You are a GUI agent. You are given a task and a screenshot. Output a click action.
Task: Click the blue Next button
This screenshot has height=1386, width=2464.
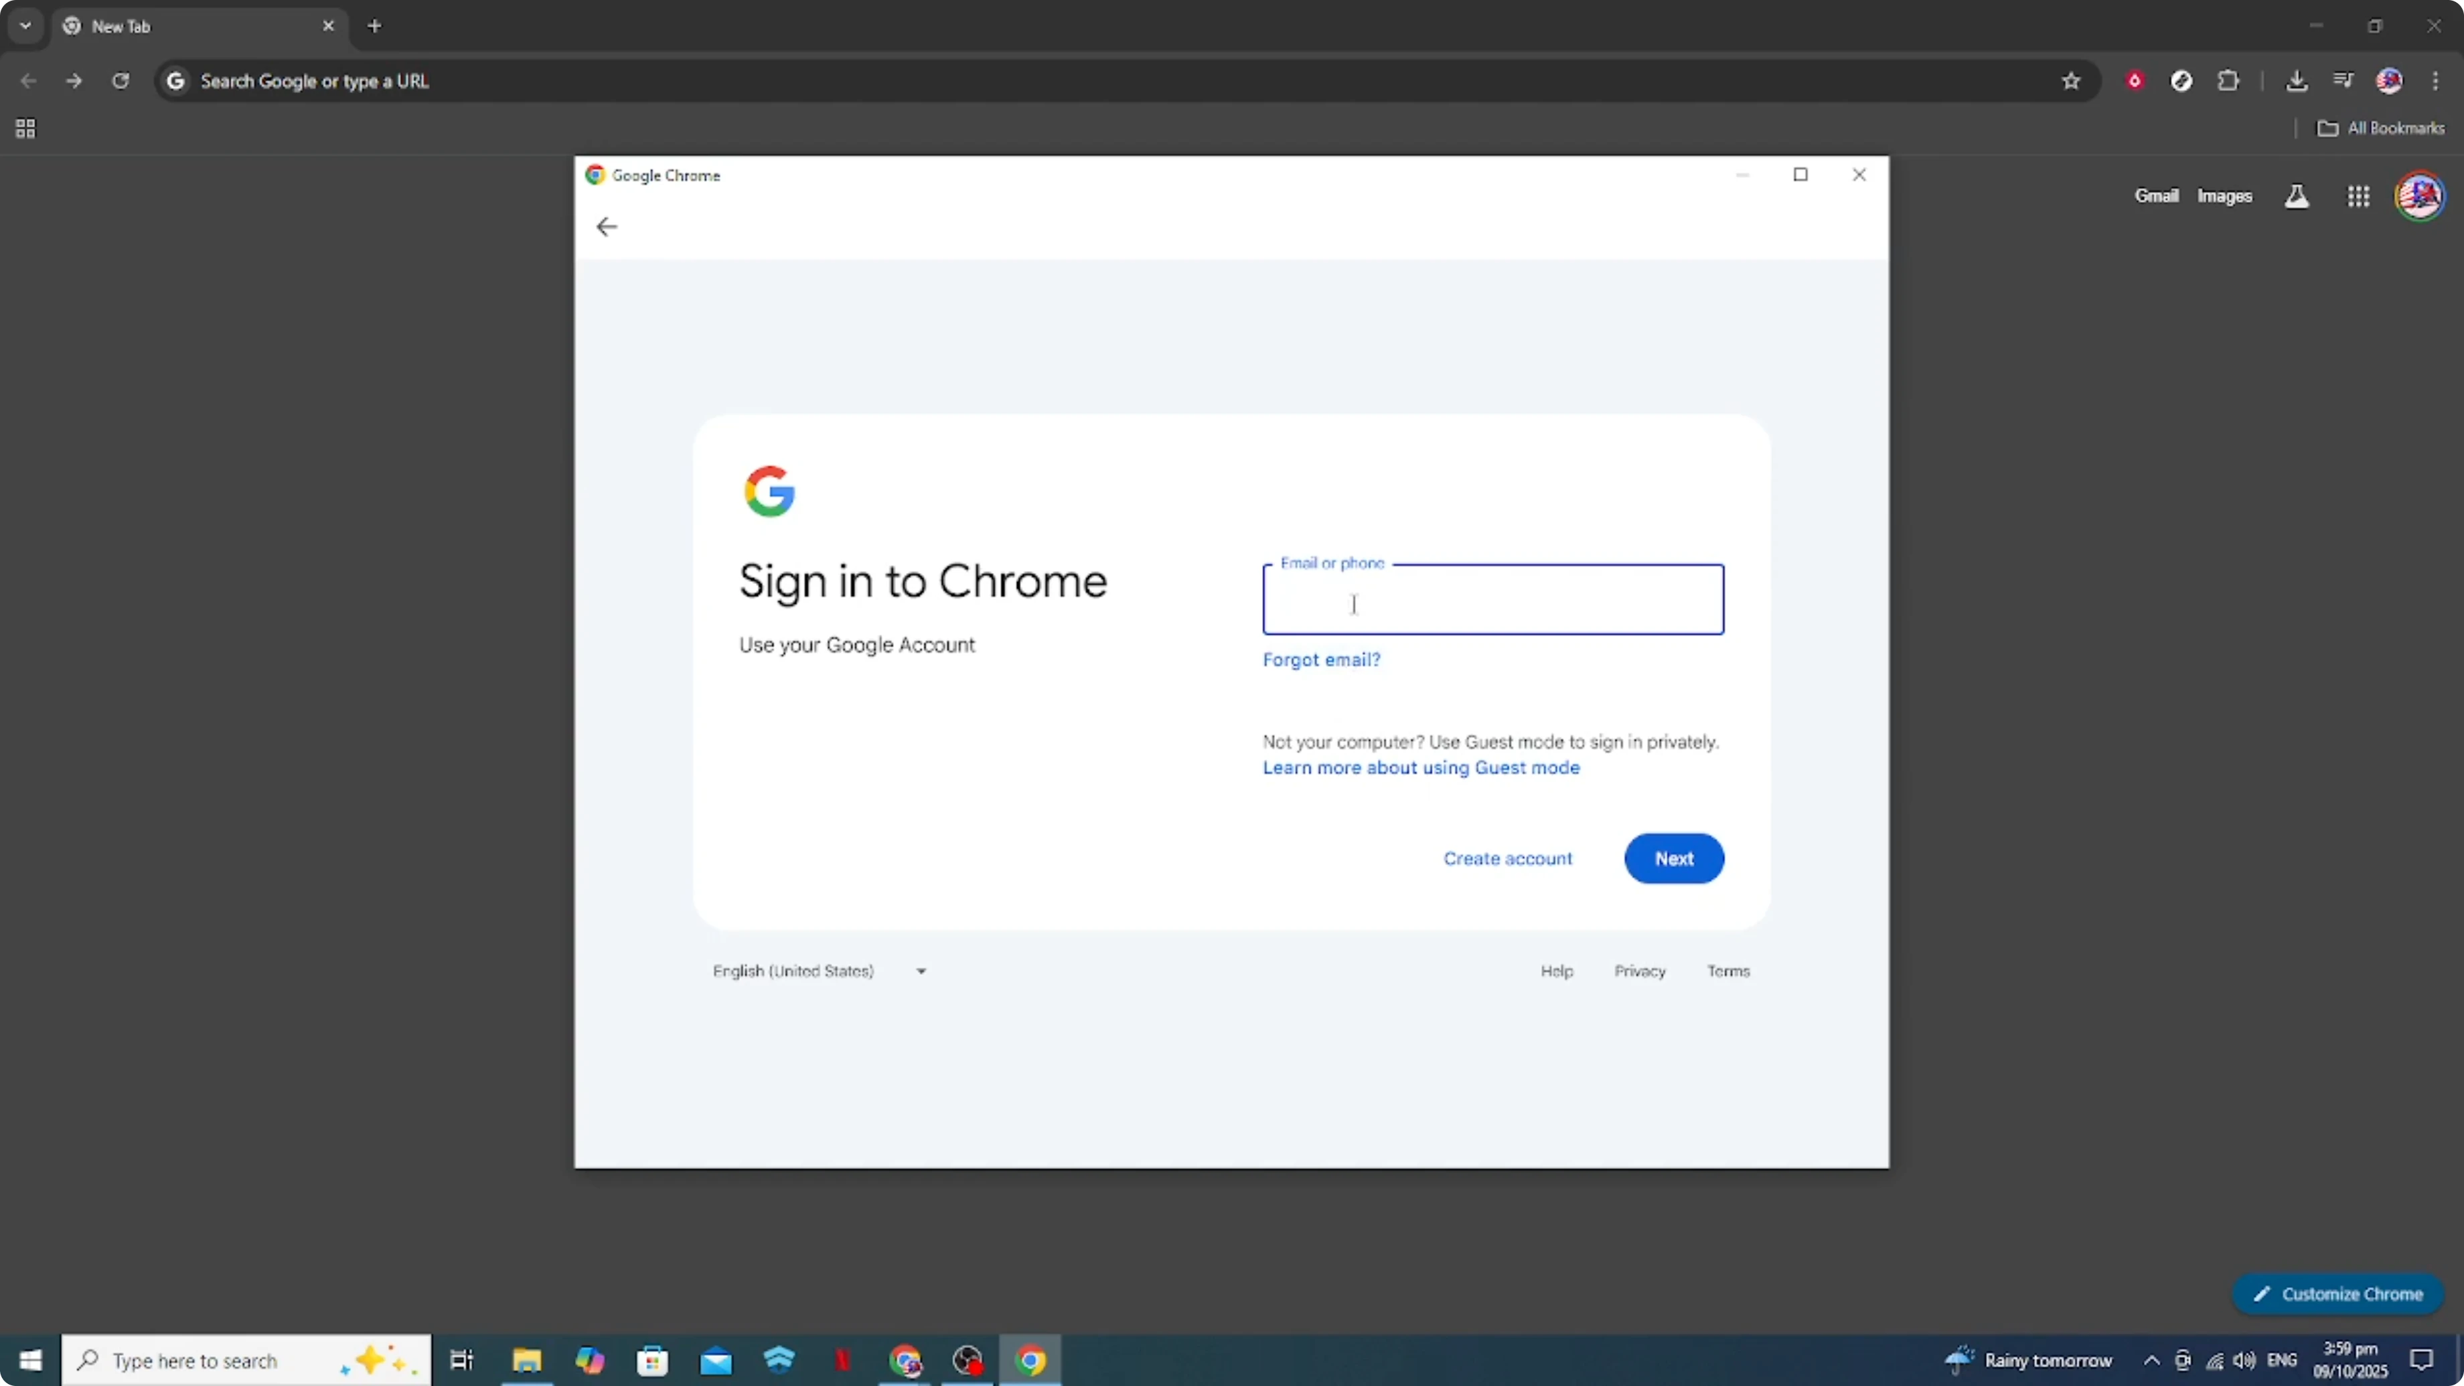pyautogui.click(x=1674, y=859)
